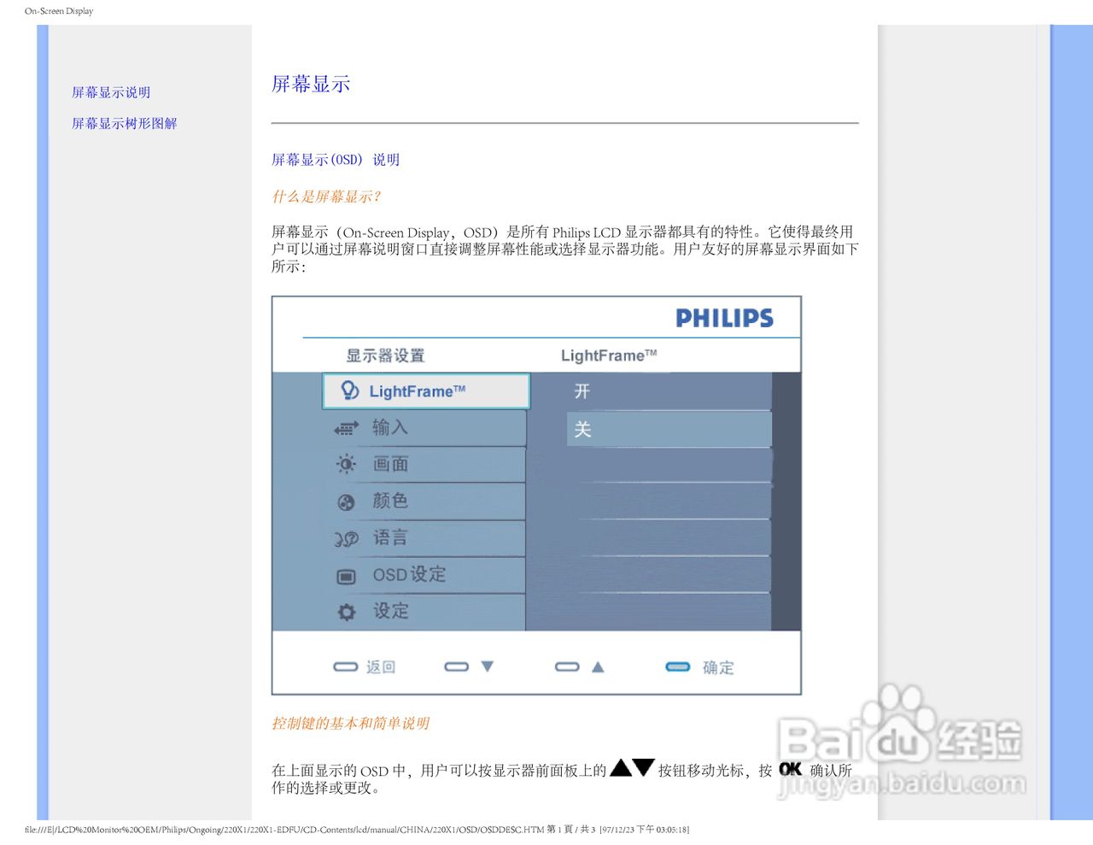Open the 屏幕显示树形图解 sidebar link
The width and height of the screenshot is (1093, 845).
click(x=125, y=123)
